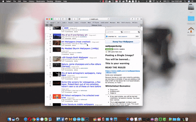
Task: Open 'Nature, some cityscapes and a few others' link
Action: [x=81, y=65]
